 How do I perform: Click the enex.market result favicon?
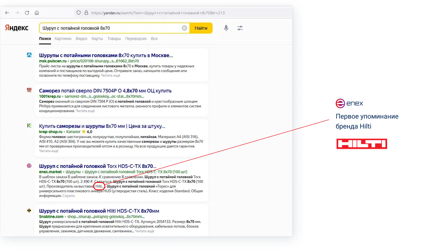pyautogui.click(x=29, y=166)
